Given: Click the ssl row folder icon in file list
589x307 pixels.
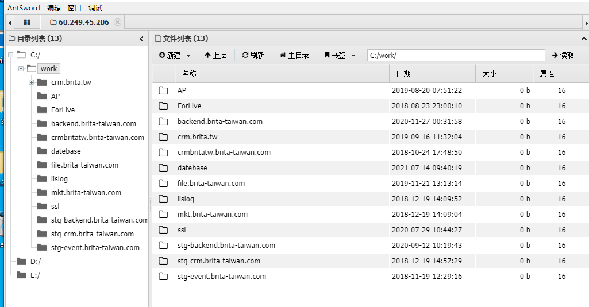Looking at the screenshot, I should point(163,230).
